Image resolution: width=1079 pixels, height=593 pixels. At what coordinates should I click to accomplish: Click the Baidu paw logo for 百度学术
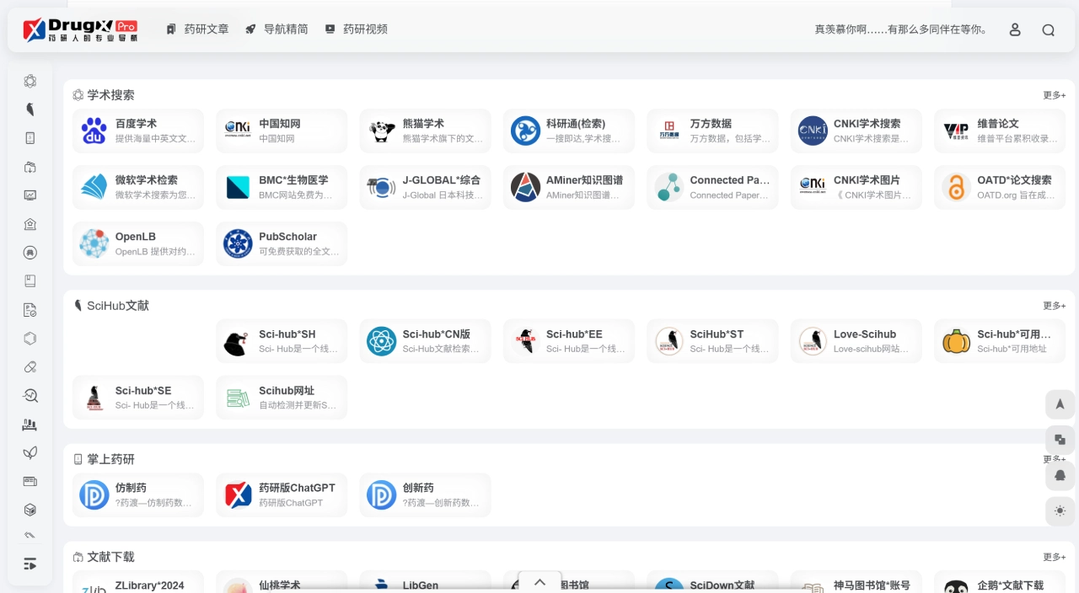point(94,131)
